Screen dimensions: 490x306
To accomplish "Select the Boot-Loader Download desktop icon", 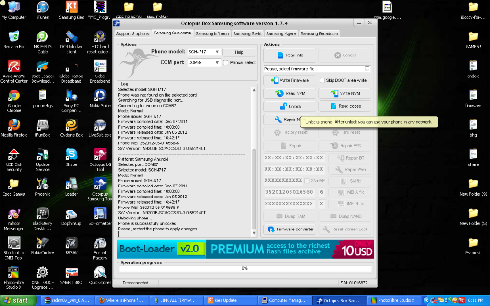I will [43, 72].
